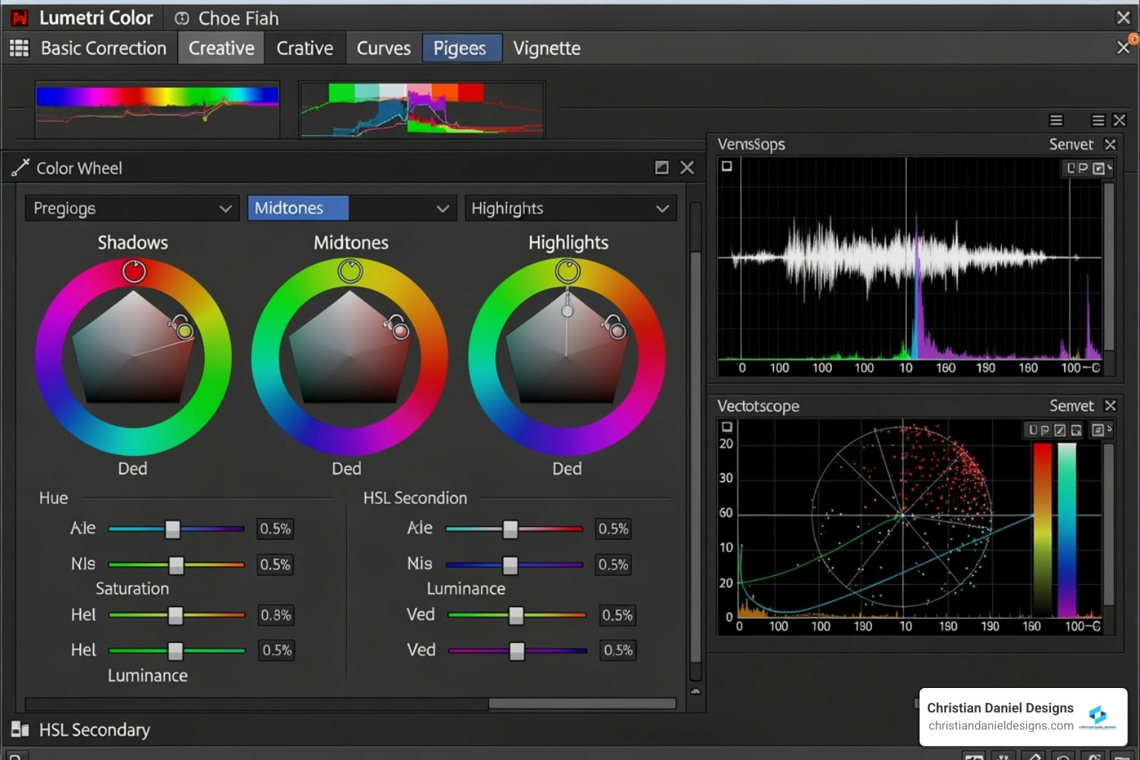Select the Vignette tab
Viewport: 1140px width, 760px height.
546,48
